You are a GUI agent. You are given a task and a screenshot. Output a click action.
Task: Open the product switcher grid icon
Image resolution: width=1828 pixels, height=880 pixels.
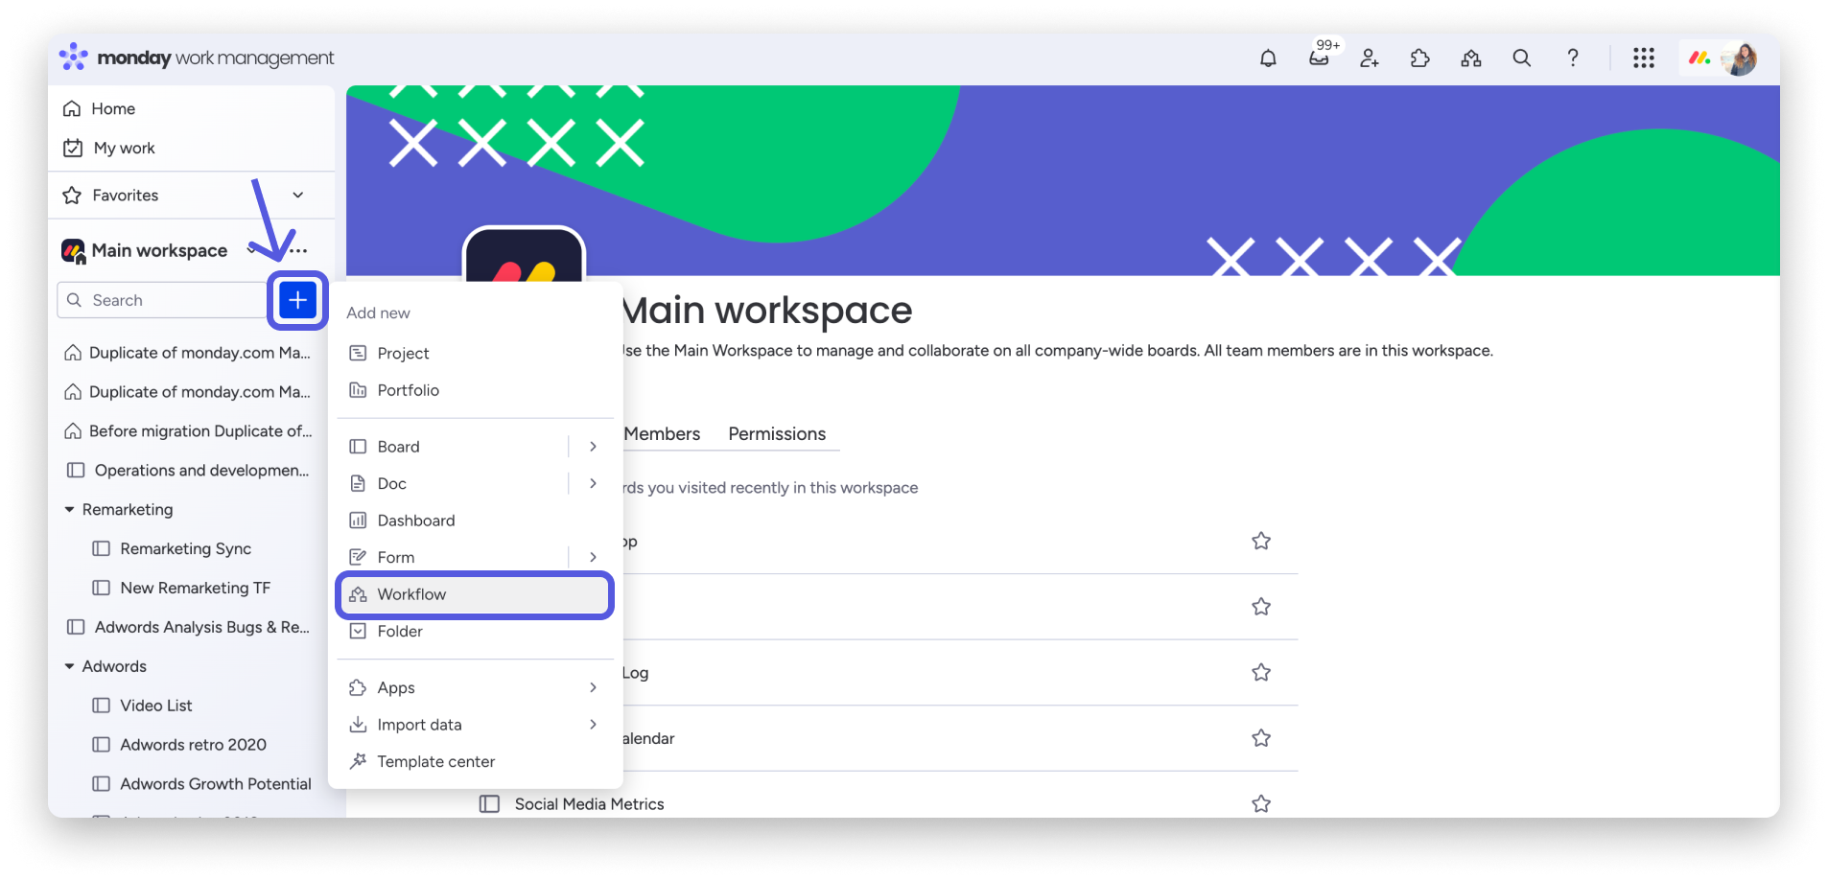(1645, 58)
